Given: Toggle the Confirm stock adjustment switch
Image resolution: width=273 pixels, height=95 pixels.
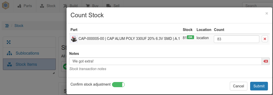Looking at the screenshot, I should click(118, 85).
